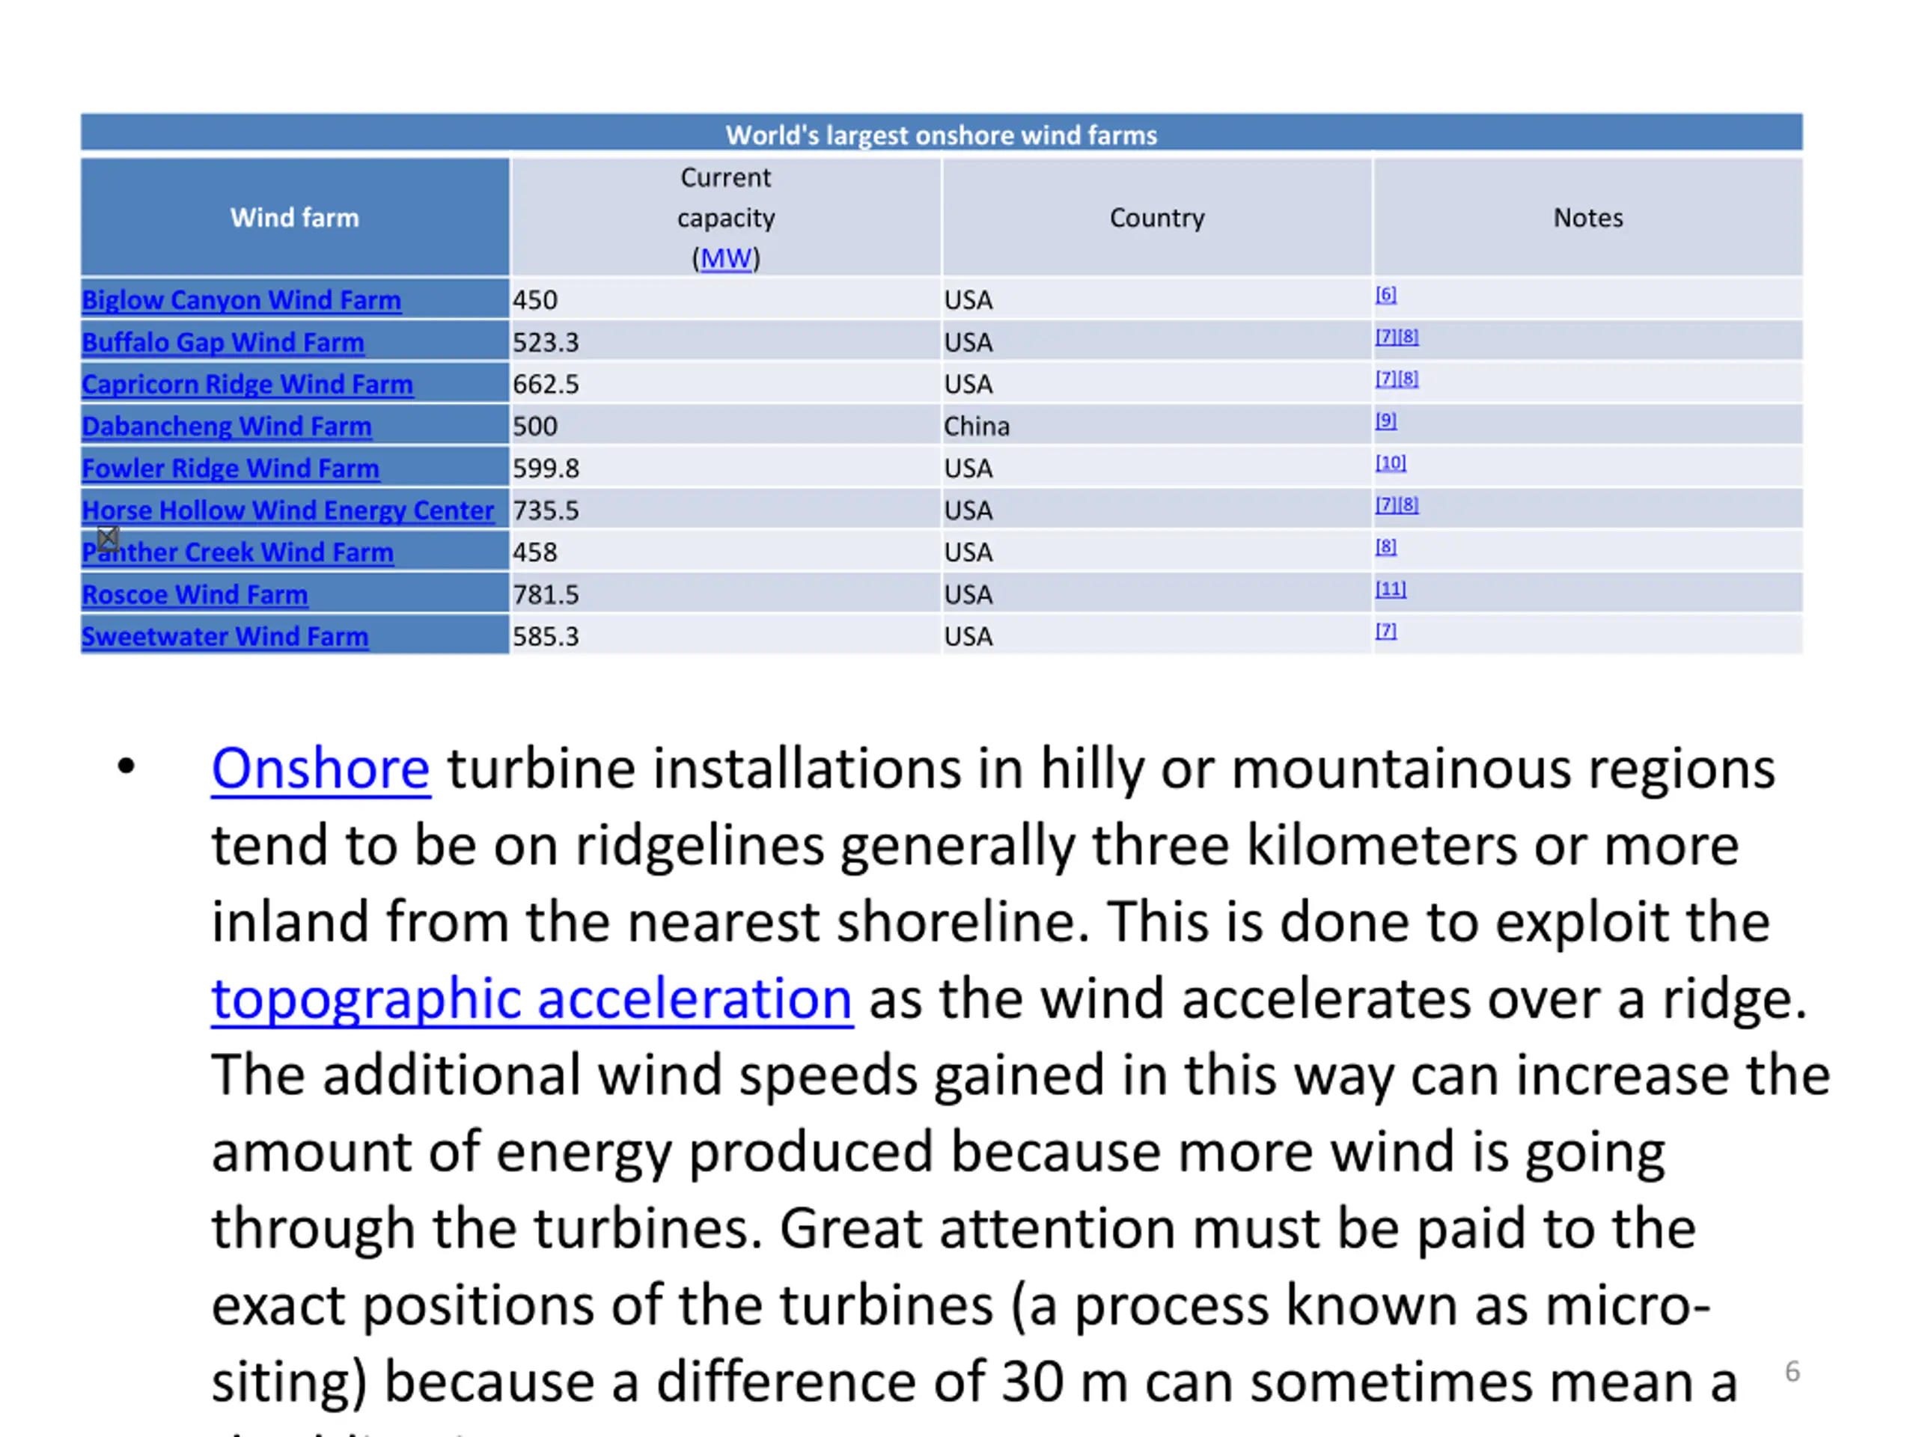Open the [7][8] footnote in the Capricorn Ridge row

click(x=1397, y=379)
